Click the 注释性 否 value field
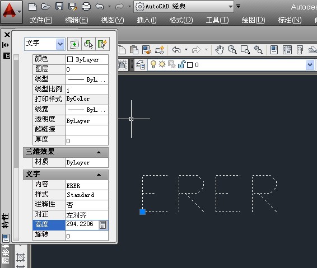Screen dimensions: 317x268 [x=87, y=205]
